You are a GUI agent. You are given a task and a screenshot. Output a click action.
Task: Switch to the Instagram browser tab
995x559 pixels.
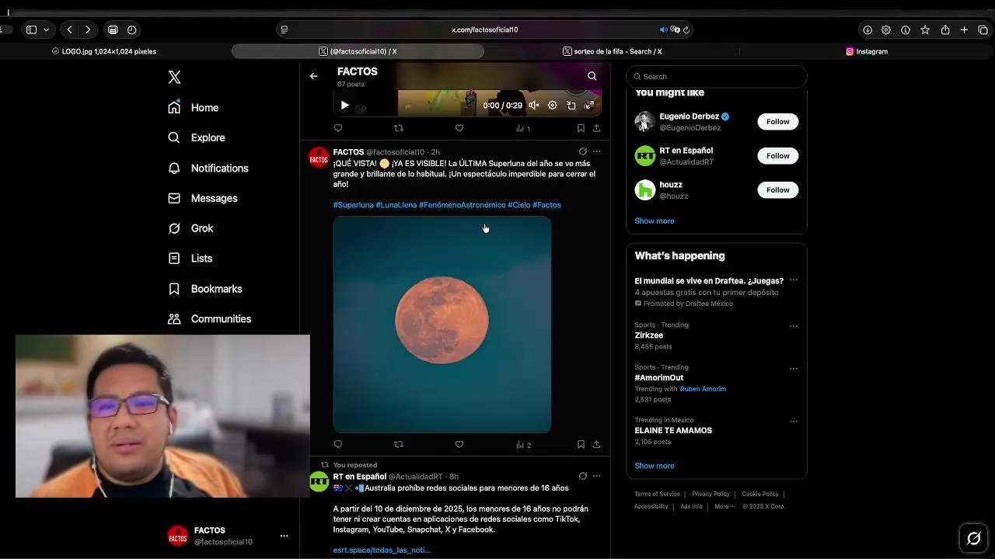click(x=866, y=51)
